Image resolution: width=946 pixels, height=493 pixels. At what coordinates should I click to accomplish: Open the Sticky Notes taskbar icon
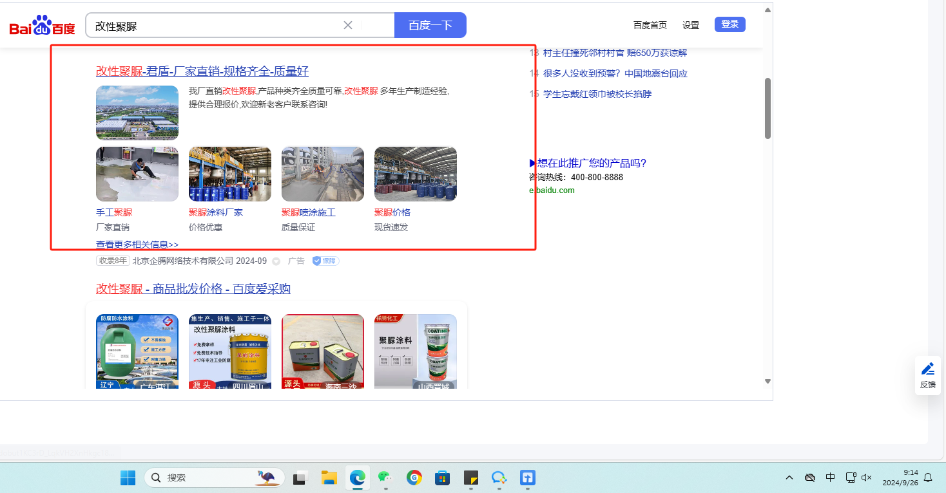[471, 478]
